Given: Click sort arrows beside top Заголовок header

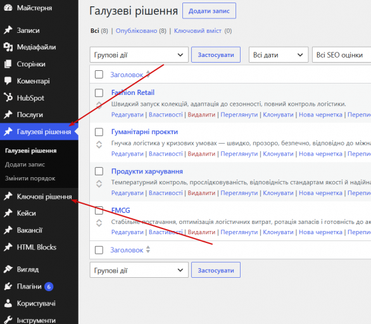Looking at the screenshot, I should 148,74.
